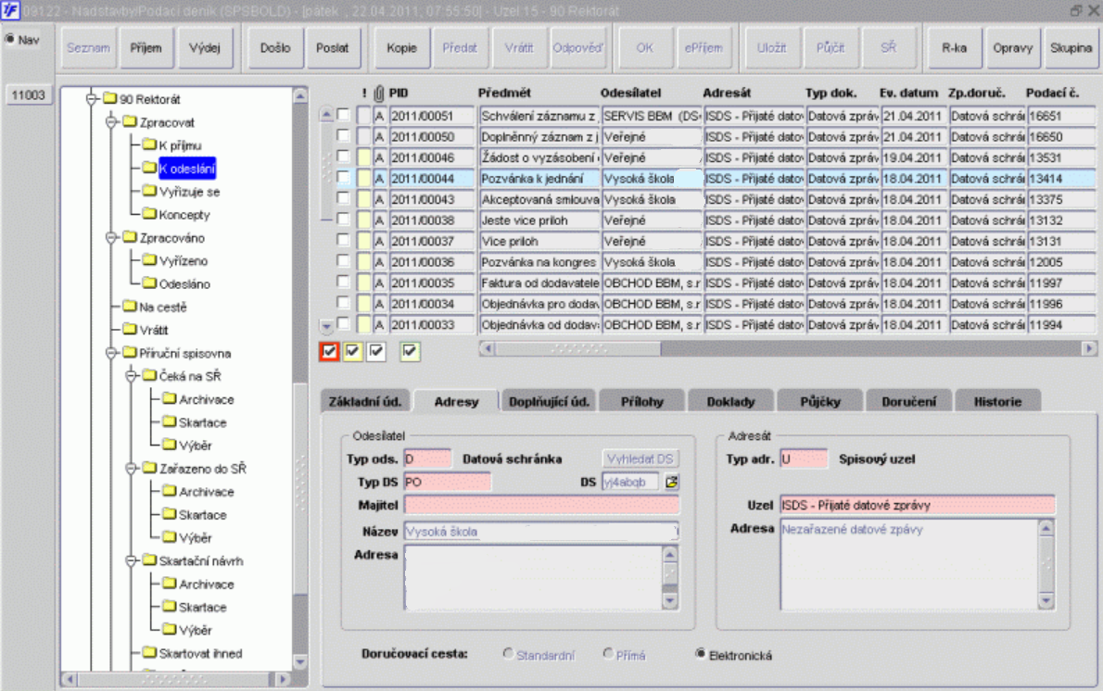Click the Skartovat ihned folder icon
The width and height of the screenshot is (1103, 691).
[x=149, y=653]
